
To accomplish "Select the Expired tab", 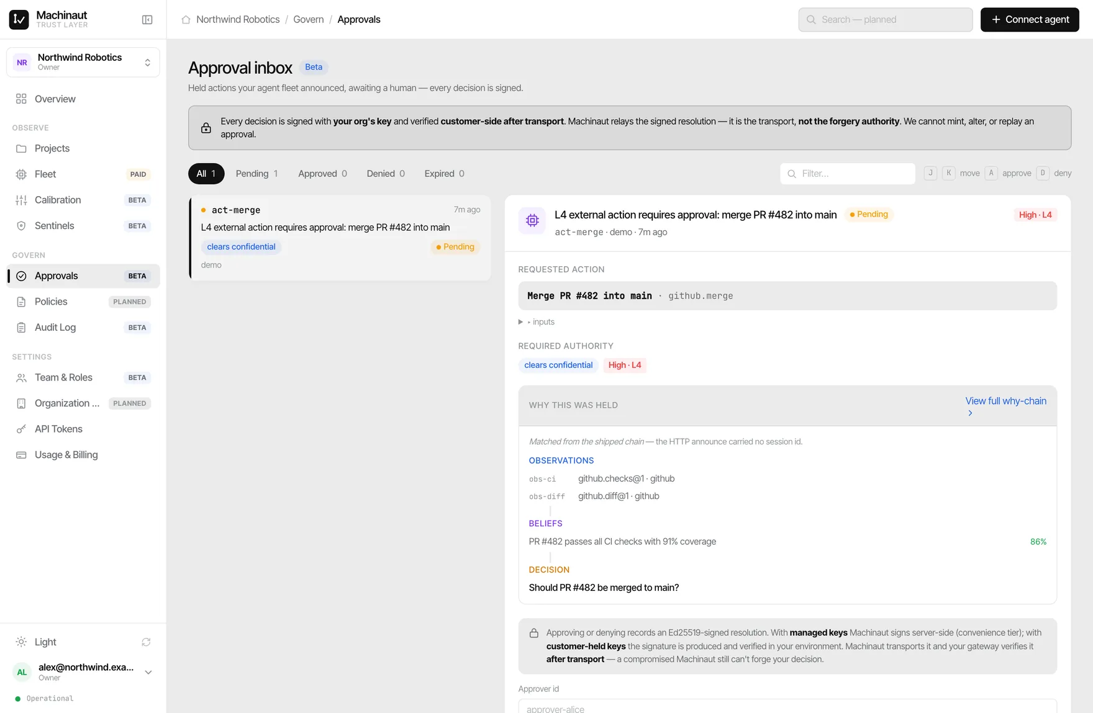I will point(444,174).
